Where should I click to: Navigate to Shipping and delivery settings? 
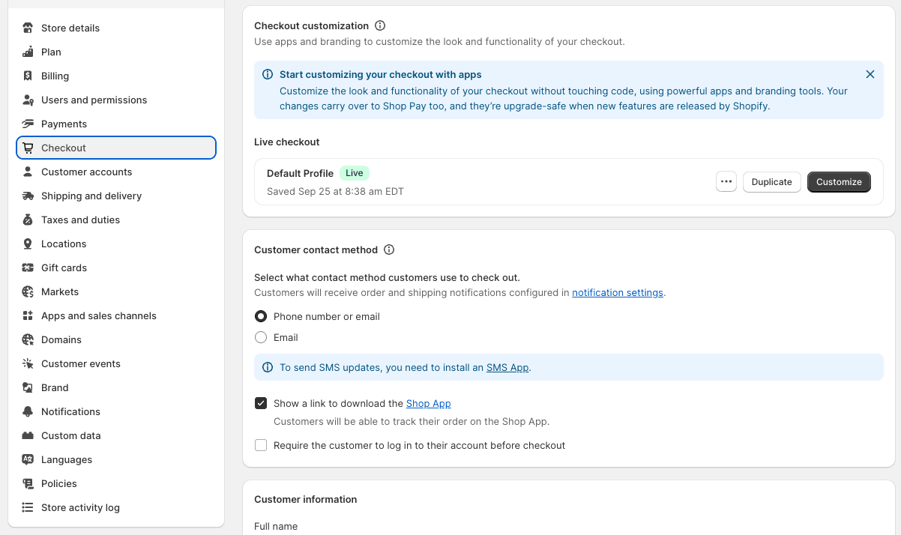pos(91,196)
